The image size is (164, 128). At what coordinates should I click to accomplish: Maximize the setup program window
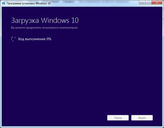(x=149, y=3)
